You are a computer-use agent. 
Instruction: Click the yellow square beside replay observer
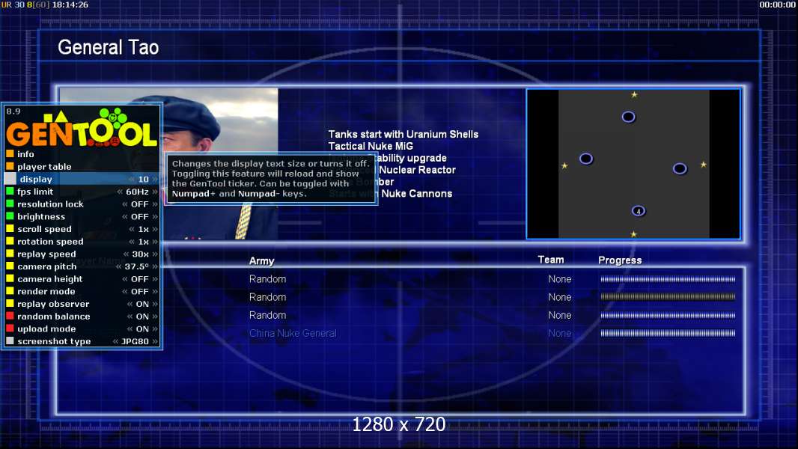click(x=10, y=303)
